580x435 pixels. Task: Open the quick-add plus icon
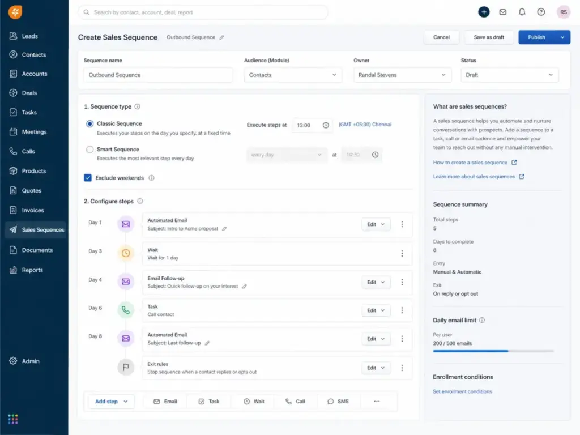484,12
